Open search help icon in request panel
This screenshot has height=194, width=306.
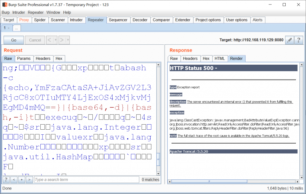[x=6, y=180]
